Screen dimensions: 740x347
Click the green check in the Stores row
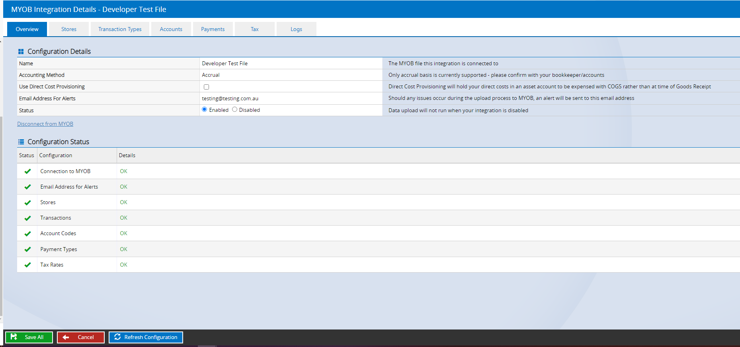[27, 202]
